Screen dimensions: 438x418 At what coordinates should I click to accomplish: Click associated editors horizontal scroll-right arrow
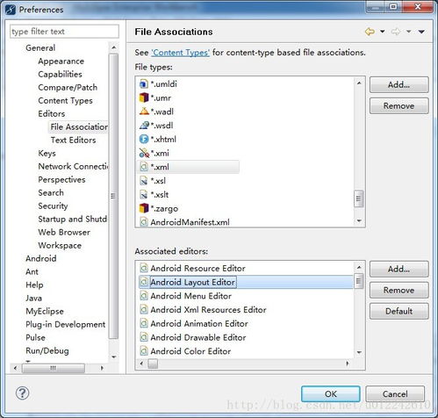[348, 364]
